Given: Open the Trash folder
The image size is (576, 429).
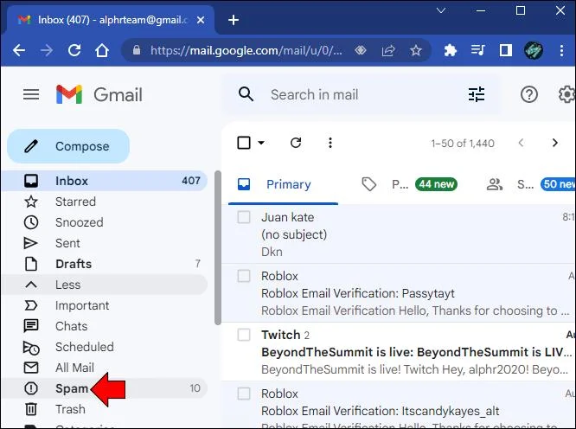Looking at the screenshot, I should point(105,409).
